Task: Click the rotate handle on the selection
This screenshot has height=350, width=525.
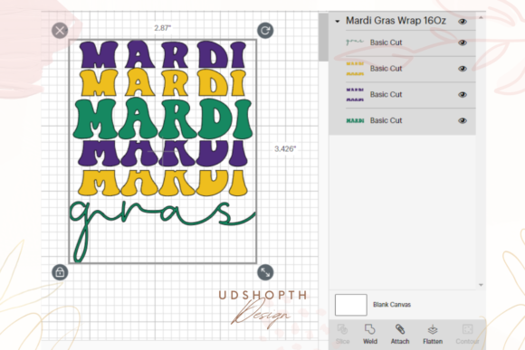Action: coord(265,31)
